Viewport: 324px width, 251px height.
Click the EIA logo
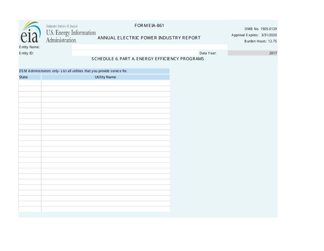point(31,32)
